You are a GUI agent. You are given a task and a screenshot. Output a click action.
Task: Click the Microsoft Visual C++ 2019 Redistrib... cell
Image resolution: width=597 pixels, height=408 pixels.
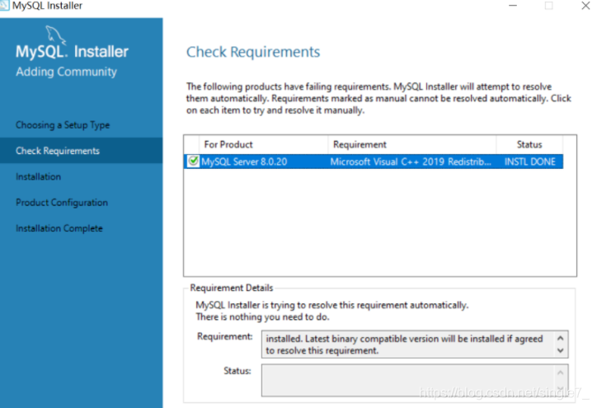411,162
